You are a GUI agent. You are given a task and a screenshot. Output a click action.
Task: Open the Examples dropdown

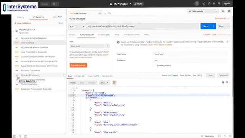222,18
